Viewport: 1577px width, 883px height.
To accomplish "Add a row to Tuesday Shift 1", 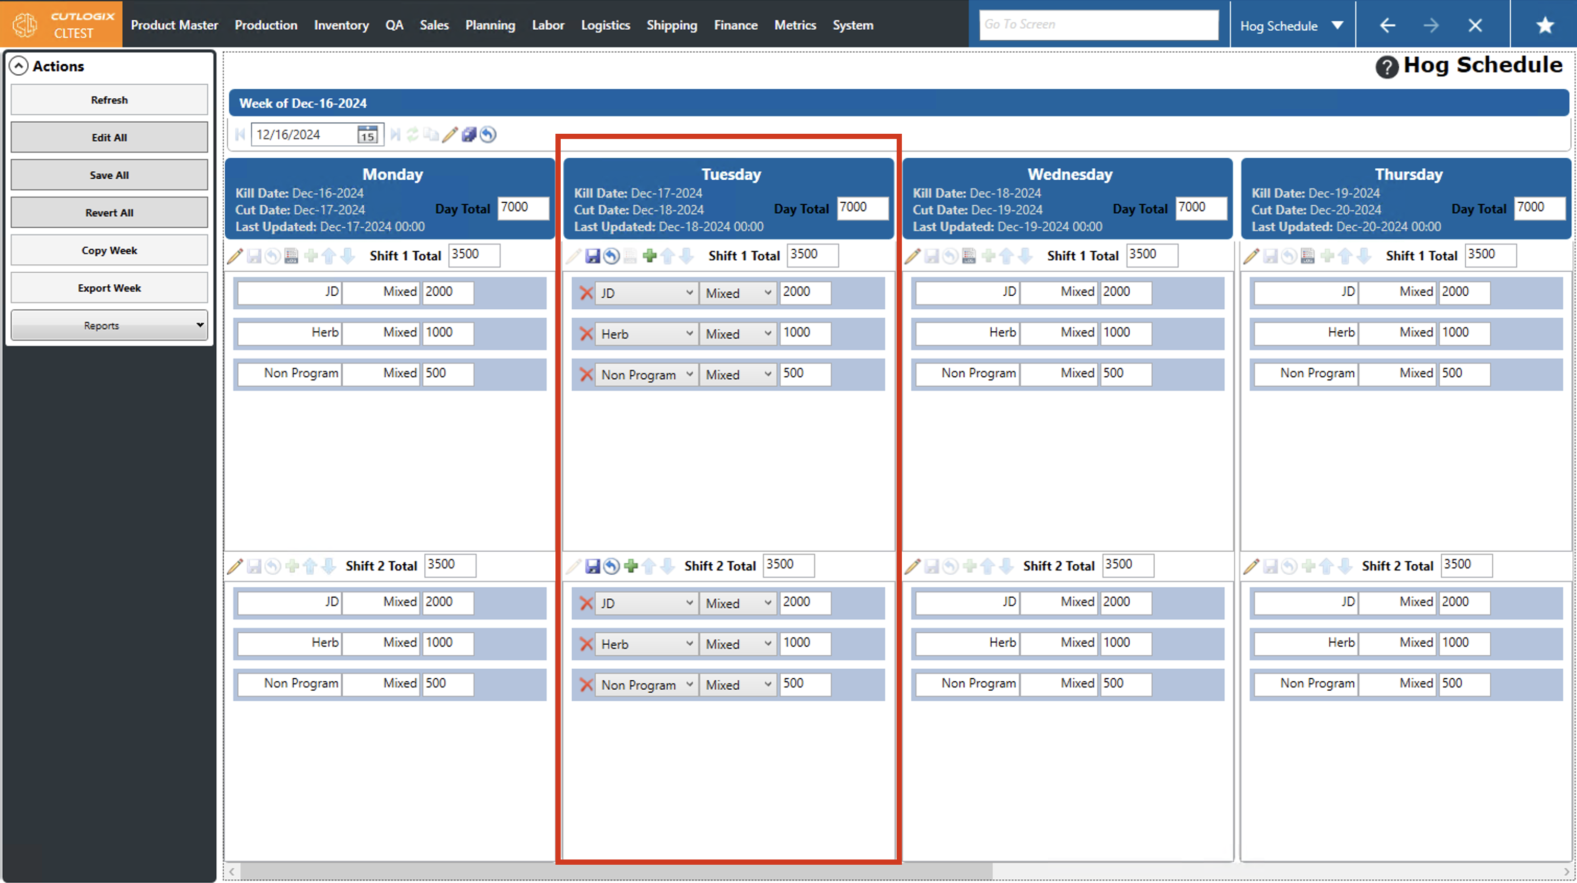I will pos(650,256).
